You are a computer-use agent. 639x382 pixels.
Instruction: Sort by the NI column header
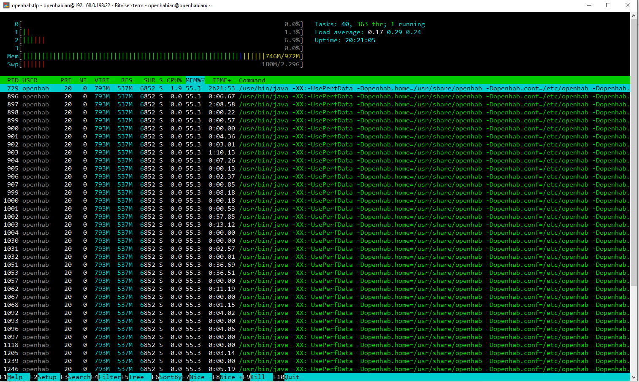(x=83, y=80)
